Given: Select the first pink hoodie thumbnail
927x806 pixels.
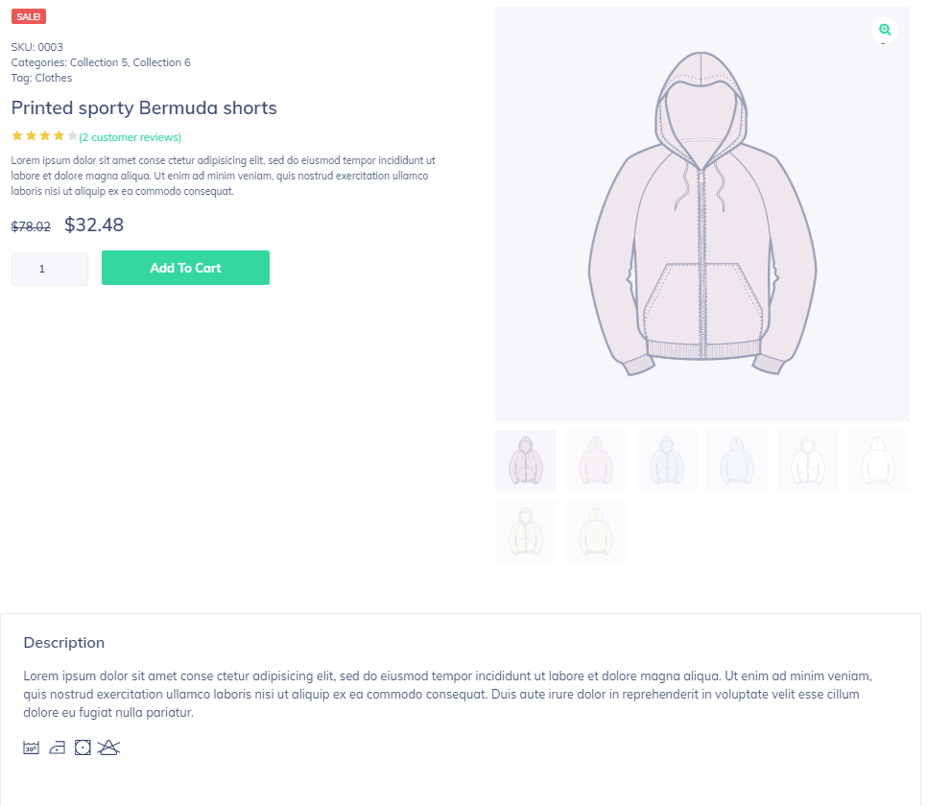Looking at the screenshot, I should [526, 461].
